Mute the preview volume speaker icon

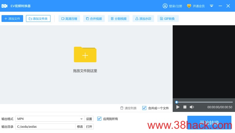click(192, 107)
